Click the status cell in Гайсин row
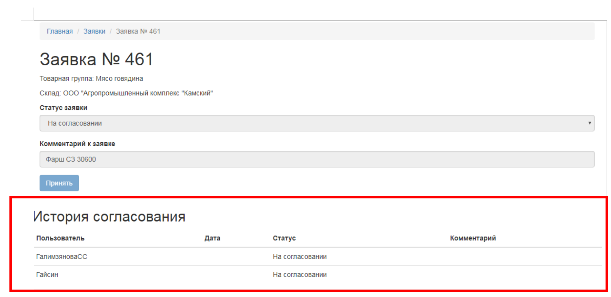Image resolution: width=611 pixels, height=297 pixels. 300,275
